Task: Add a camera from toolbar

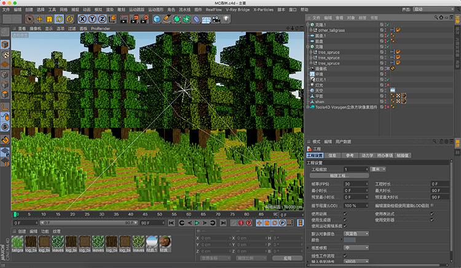Action: click(216, 19)
